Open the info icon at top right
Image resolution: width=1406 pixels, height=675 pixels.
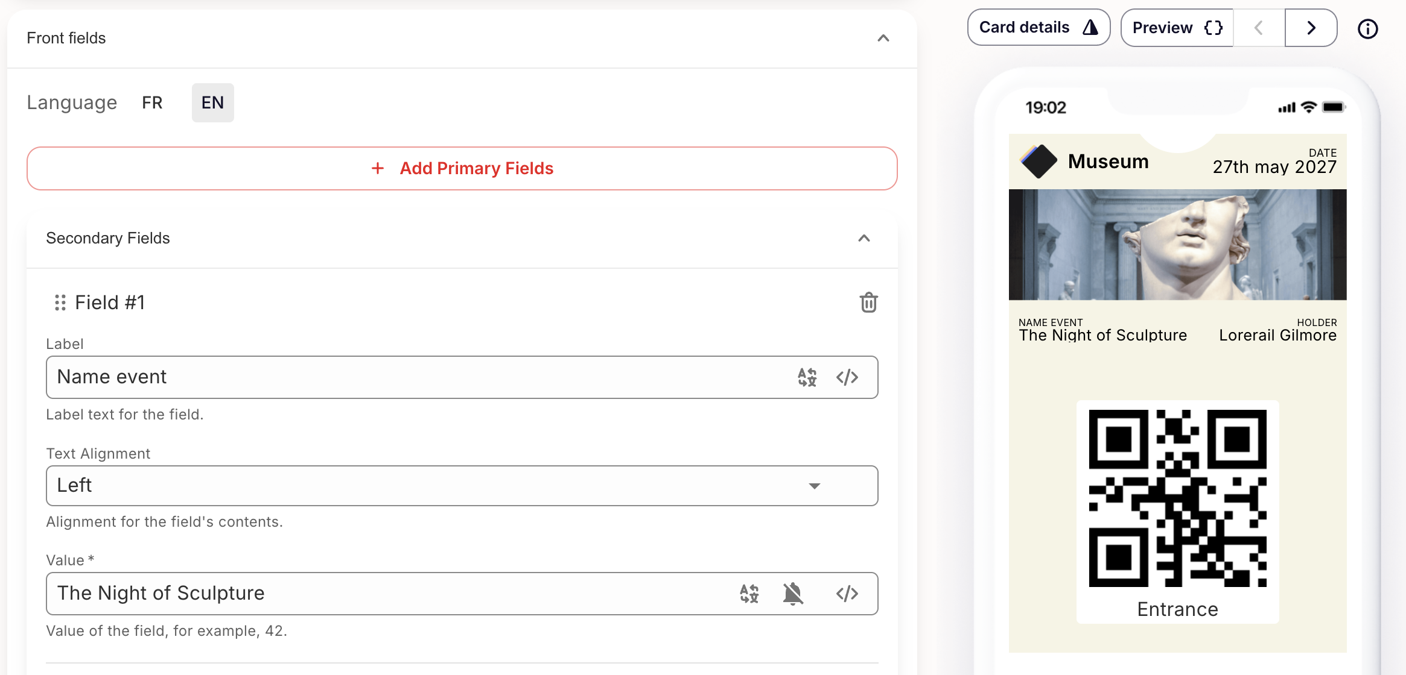[x=1367, y=28]
